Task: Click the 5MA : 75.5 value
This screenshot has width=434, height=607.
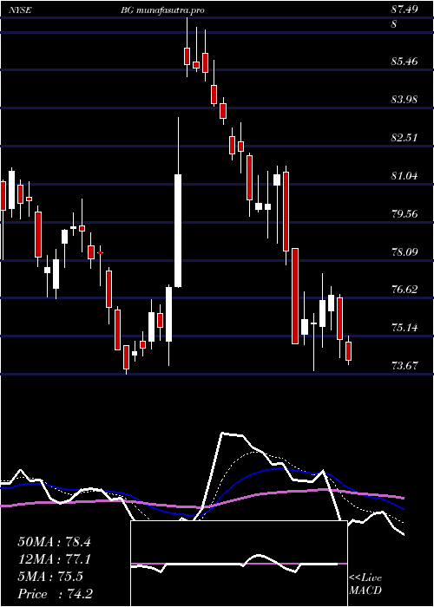Action: [x=50, y=577]
